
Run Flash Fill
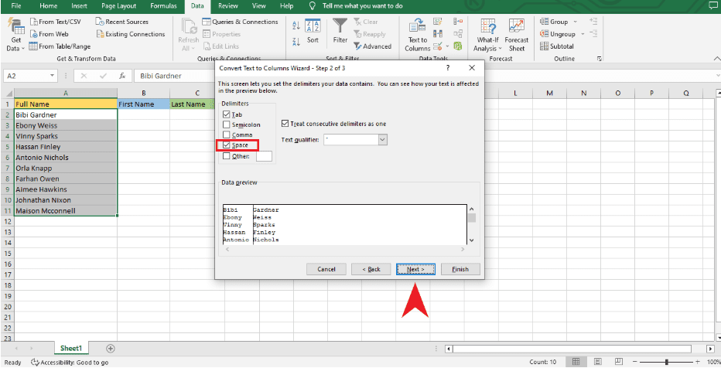pyautogui.click(x=438, y=22)
